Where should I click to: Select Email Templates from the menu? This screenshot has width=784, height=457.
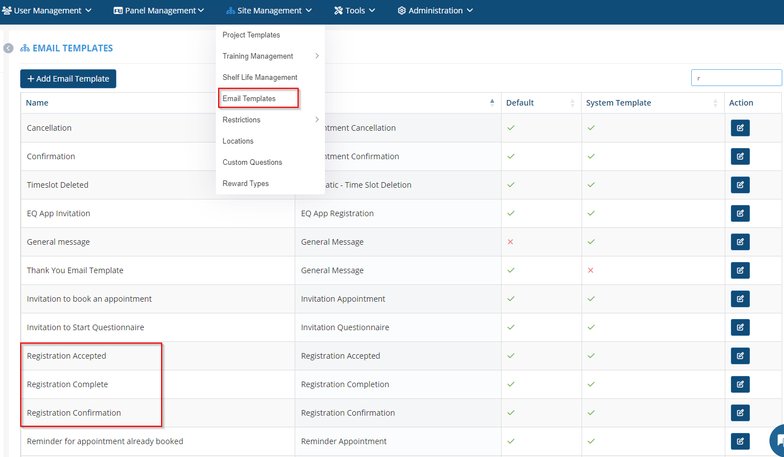[x=249, y=98]
